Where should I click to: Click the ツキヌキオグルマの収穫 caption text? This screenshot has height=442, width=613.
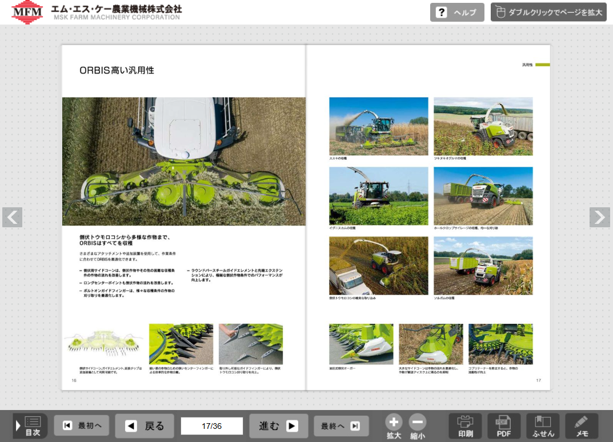coord(450,158)
